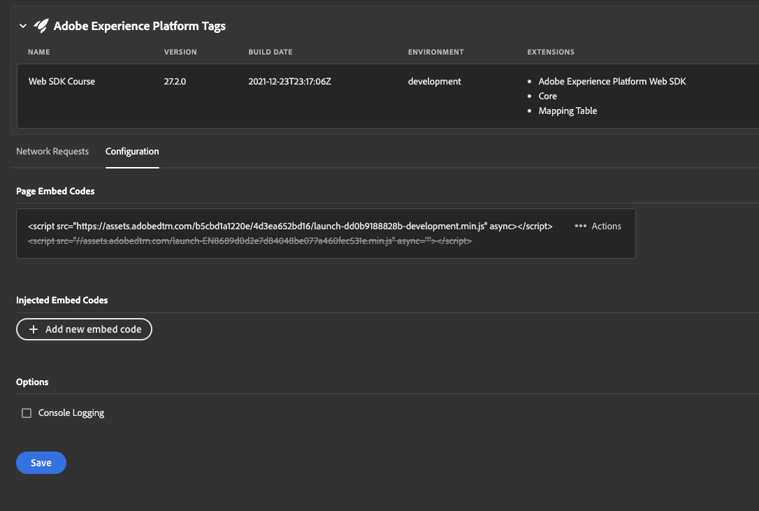Click the Adobe Experience Platform Web SDK extension
759x511 pixels.
point(612,81)
